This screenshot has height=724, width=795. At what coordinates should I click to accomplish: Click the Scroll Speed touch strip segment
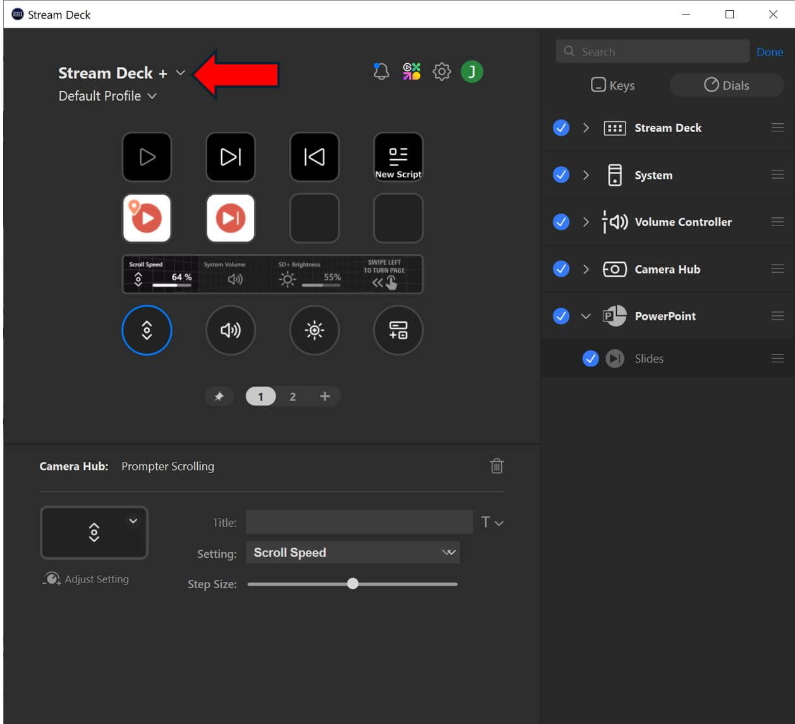pyautogui.click(x=161, y=274)
